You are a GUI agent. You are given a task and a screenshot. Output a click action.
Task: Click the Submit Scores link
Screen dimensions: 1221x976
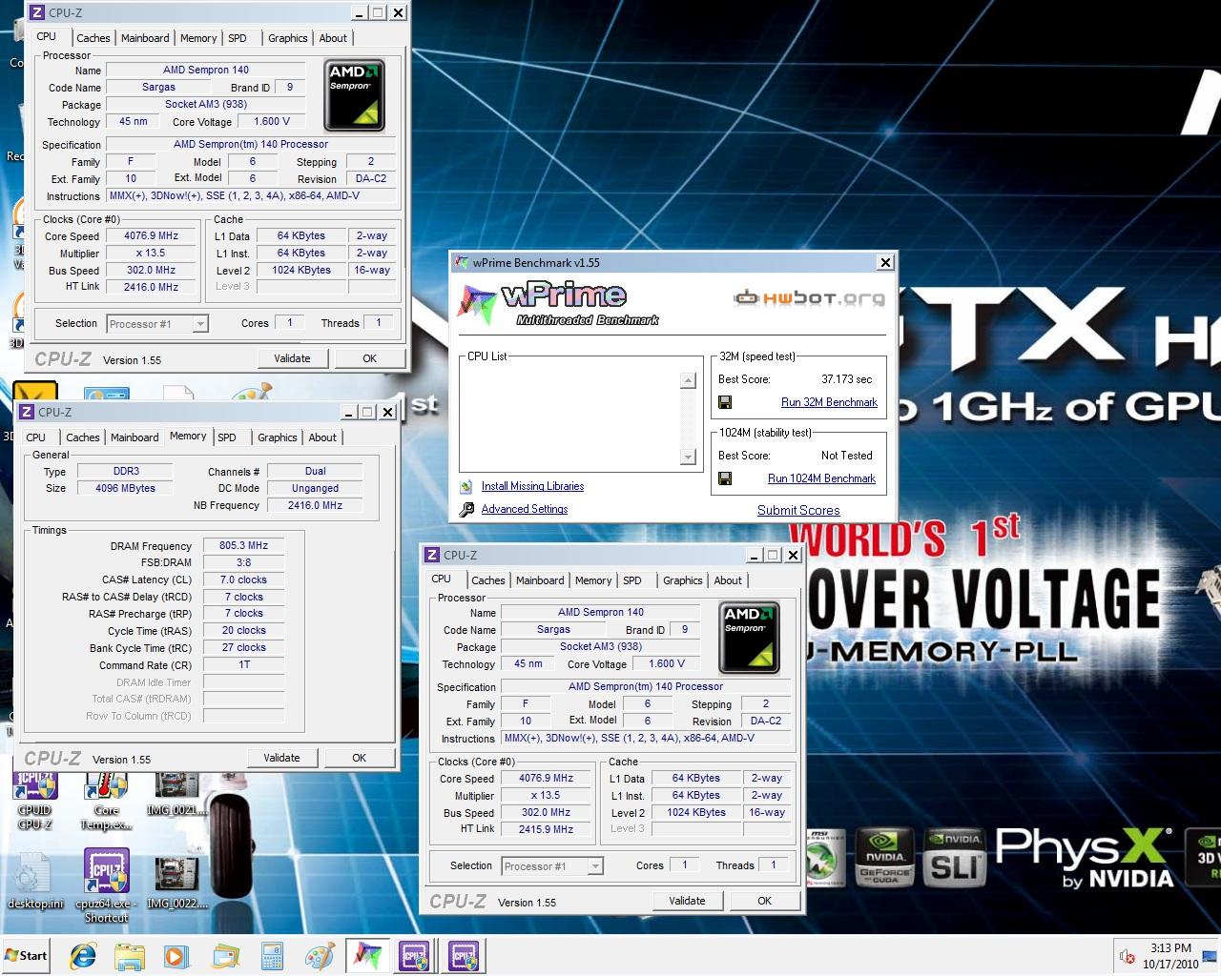[x=798, y=510]
